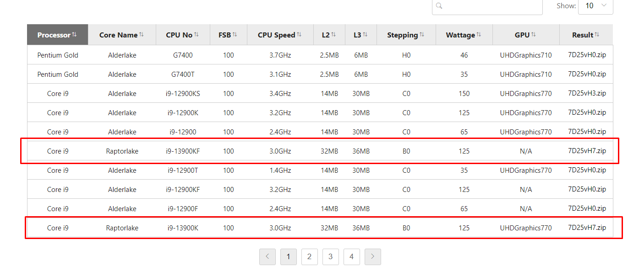The width and height of the screenshot is (639, 266).
Task: Click the Wattage header label
Action: [460, 35]
